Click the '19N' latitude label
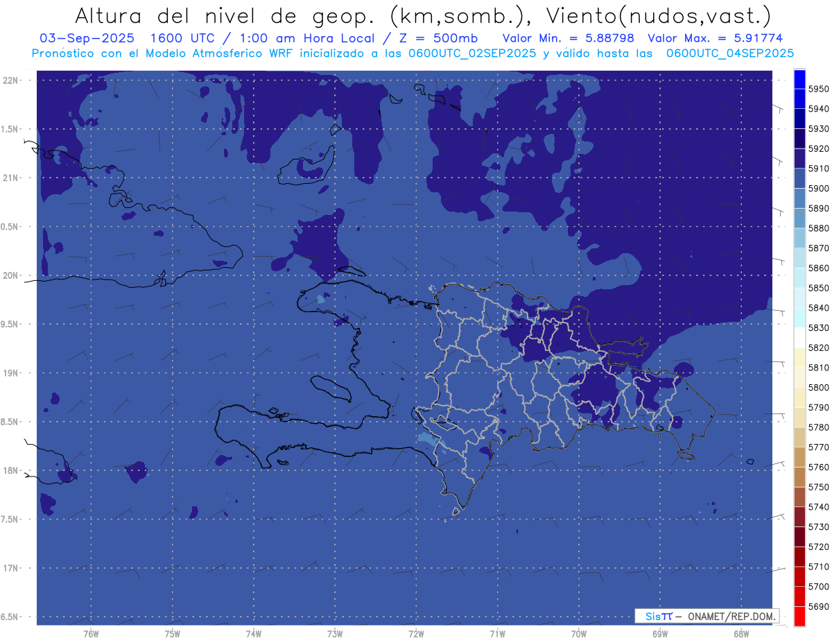The height and width of the screenshot is (643, 832). coord(11,373)
